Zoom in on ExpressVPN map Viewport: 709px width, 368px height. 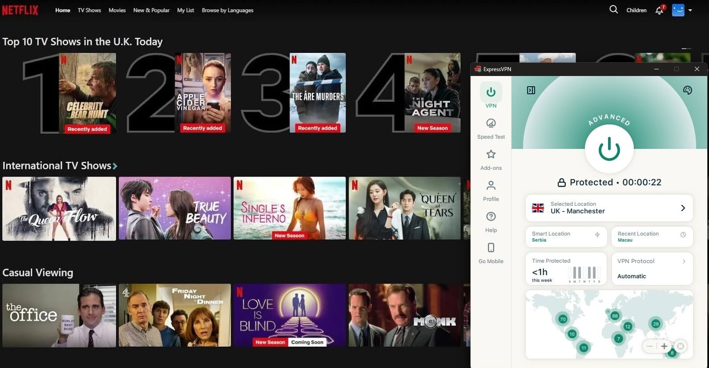click(x=665, y=346)
